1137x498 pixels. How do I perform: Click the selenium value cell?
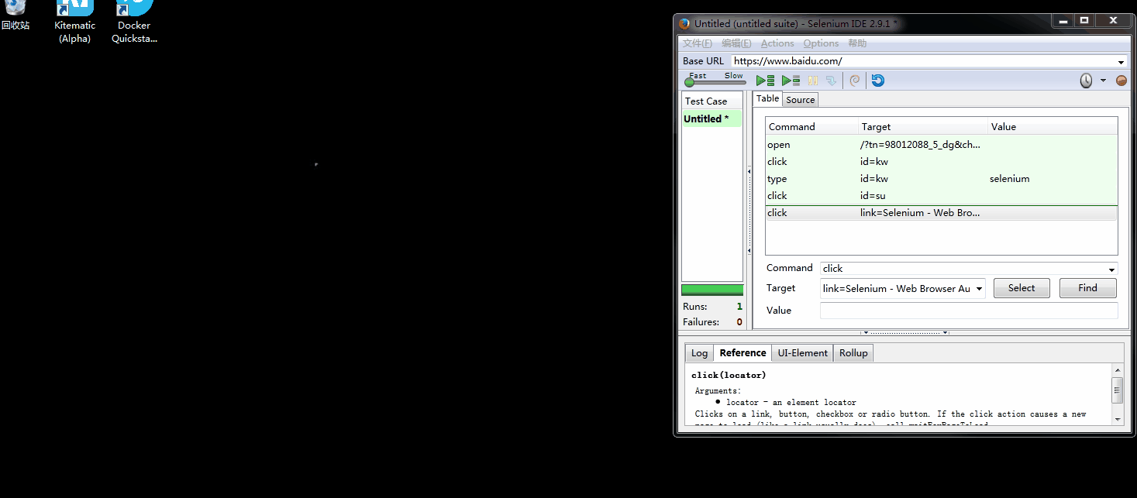click(1009, 179)
